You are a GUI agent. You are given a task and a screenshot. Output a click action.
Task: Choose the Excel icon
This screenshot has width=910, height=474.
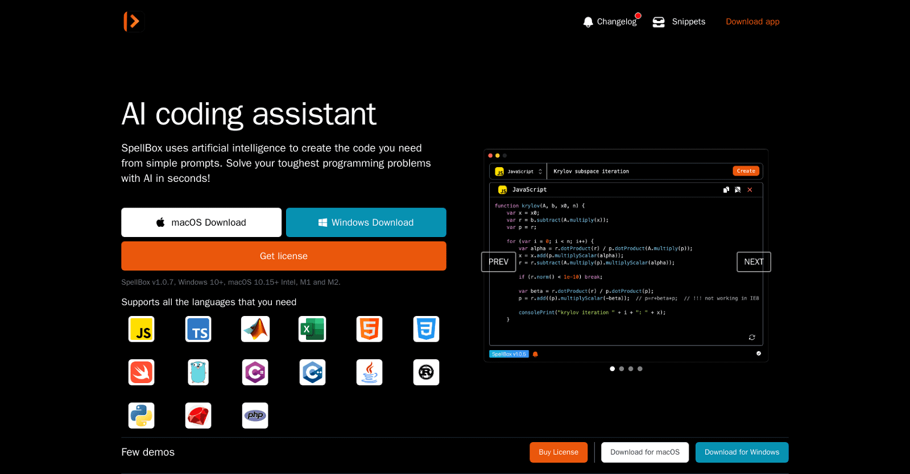[x=312, y=329]
